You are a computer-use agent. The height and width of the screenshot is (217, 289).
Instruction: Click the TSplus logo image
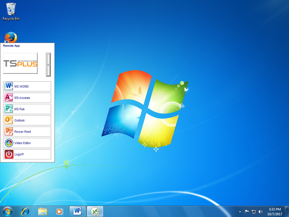(20, 64)
